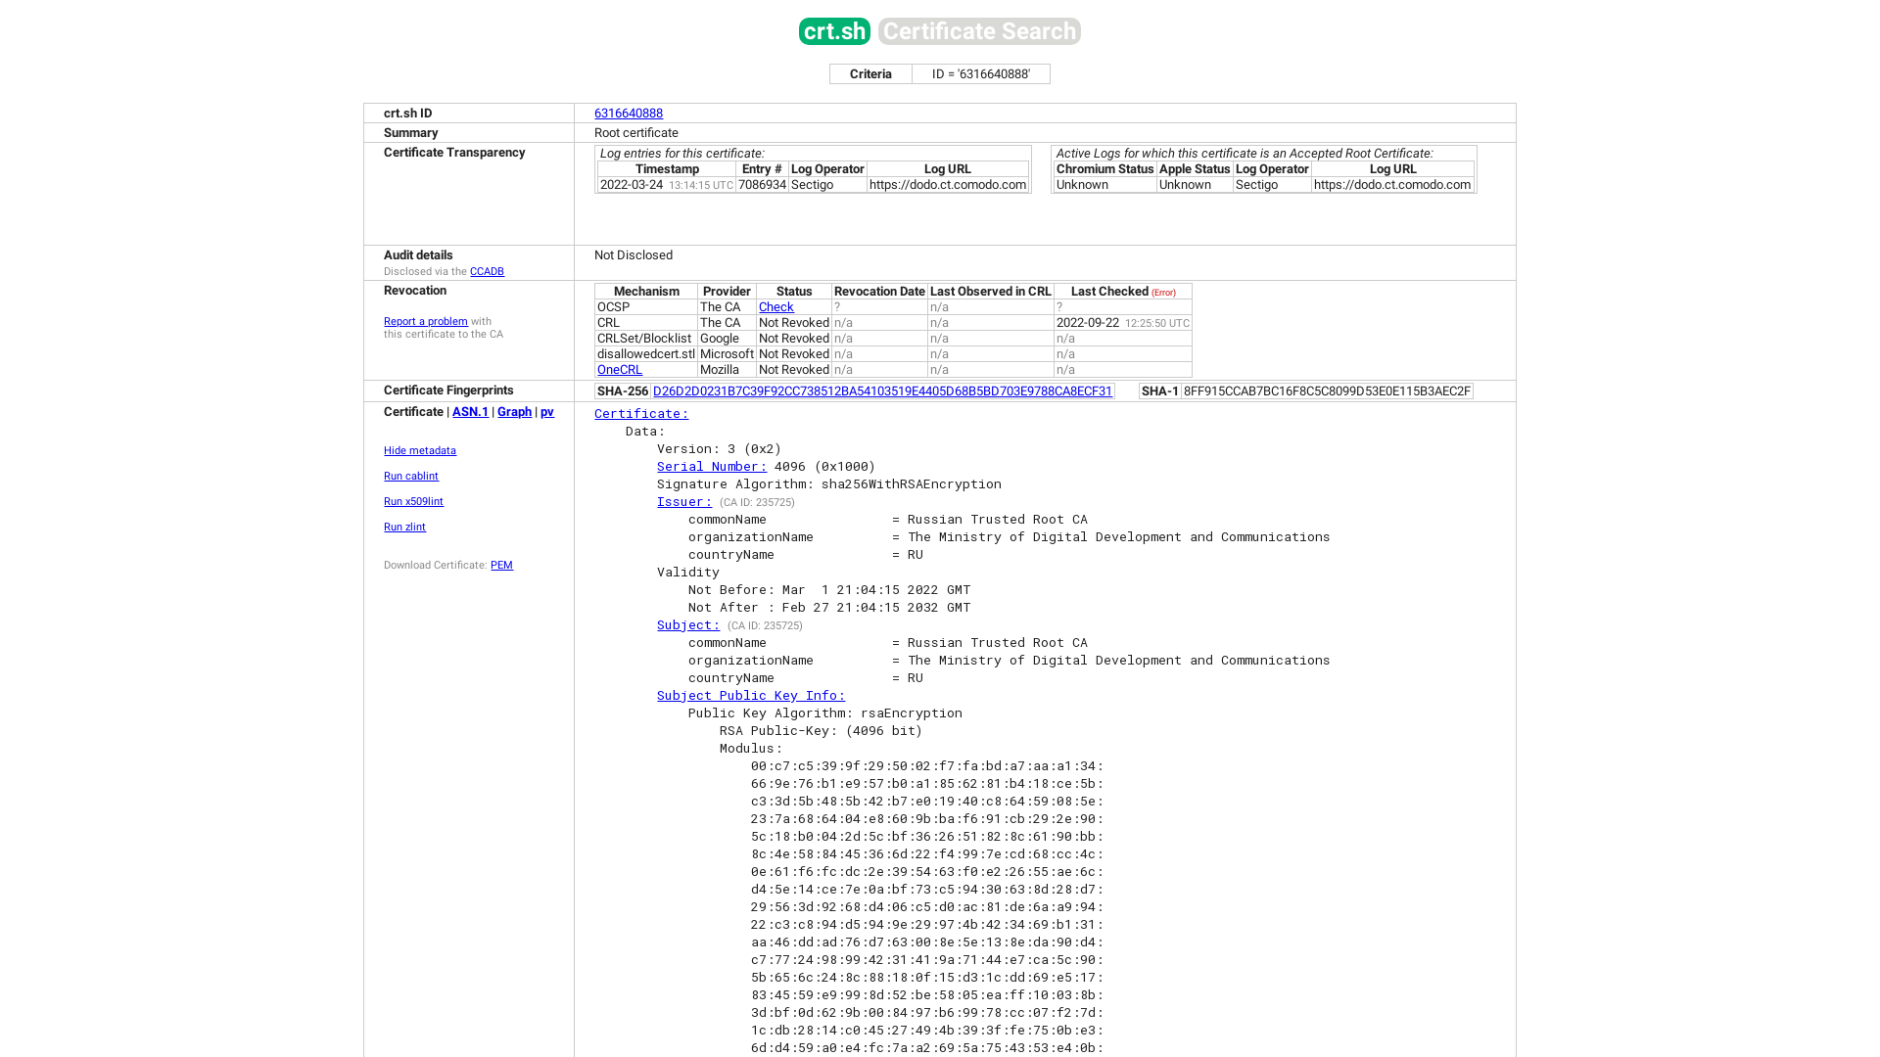1880x1057 pixels.
Task: Download the certificate as PEM
Action: coord(501,565)
